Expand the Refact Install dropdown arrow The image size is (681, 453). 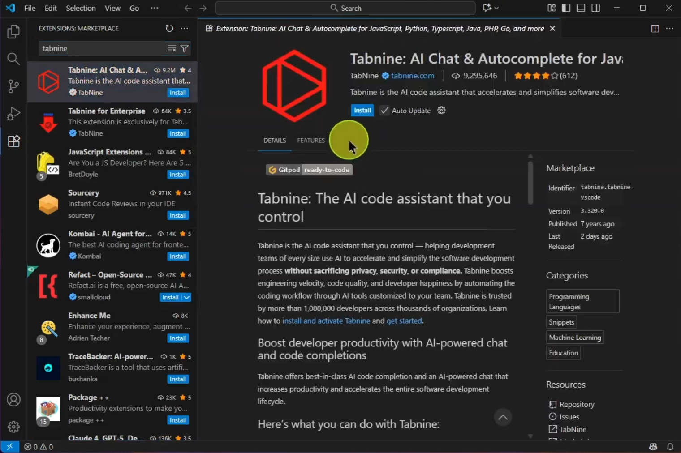click(x=187, y=297)
